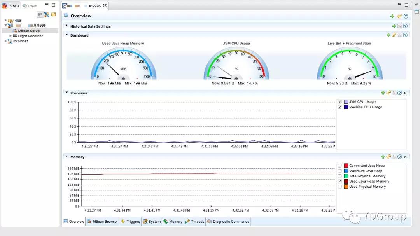Viewport: 420px width, 236px height.
Task: Uncheck Machine CPU Usage series
Action: (339, 107)
